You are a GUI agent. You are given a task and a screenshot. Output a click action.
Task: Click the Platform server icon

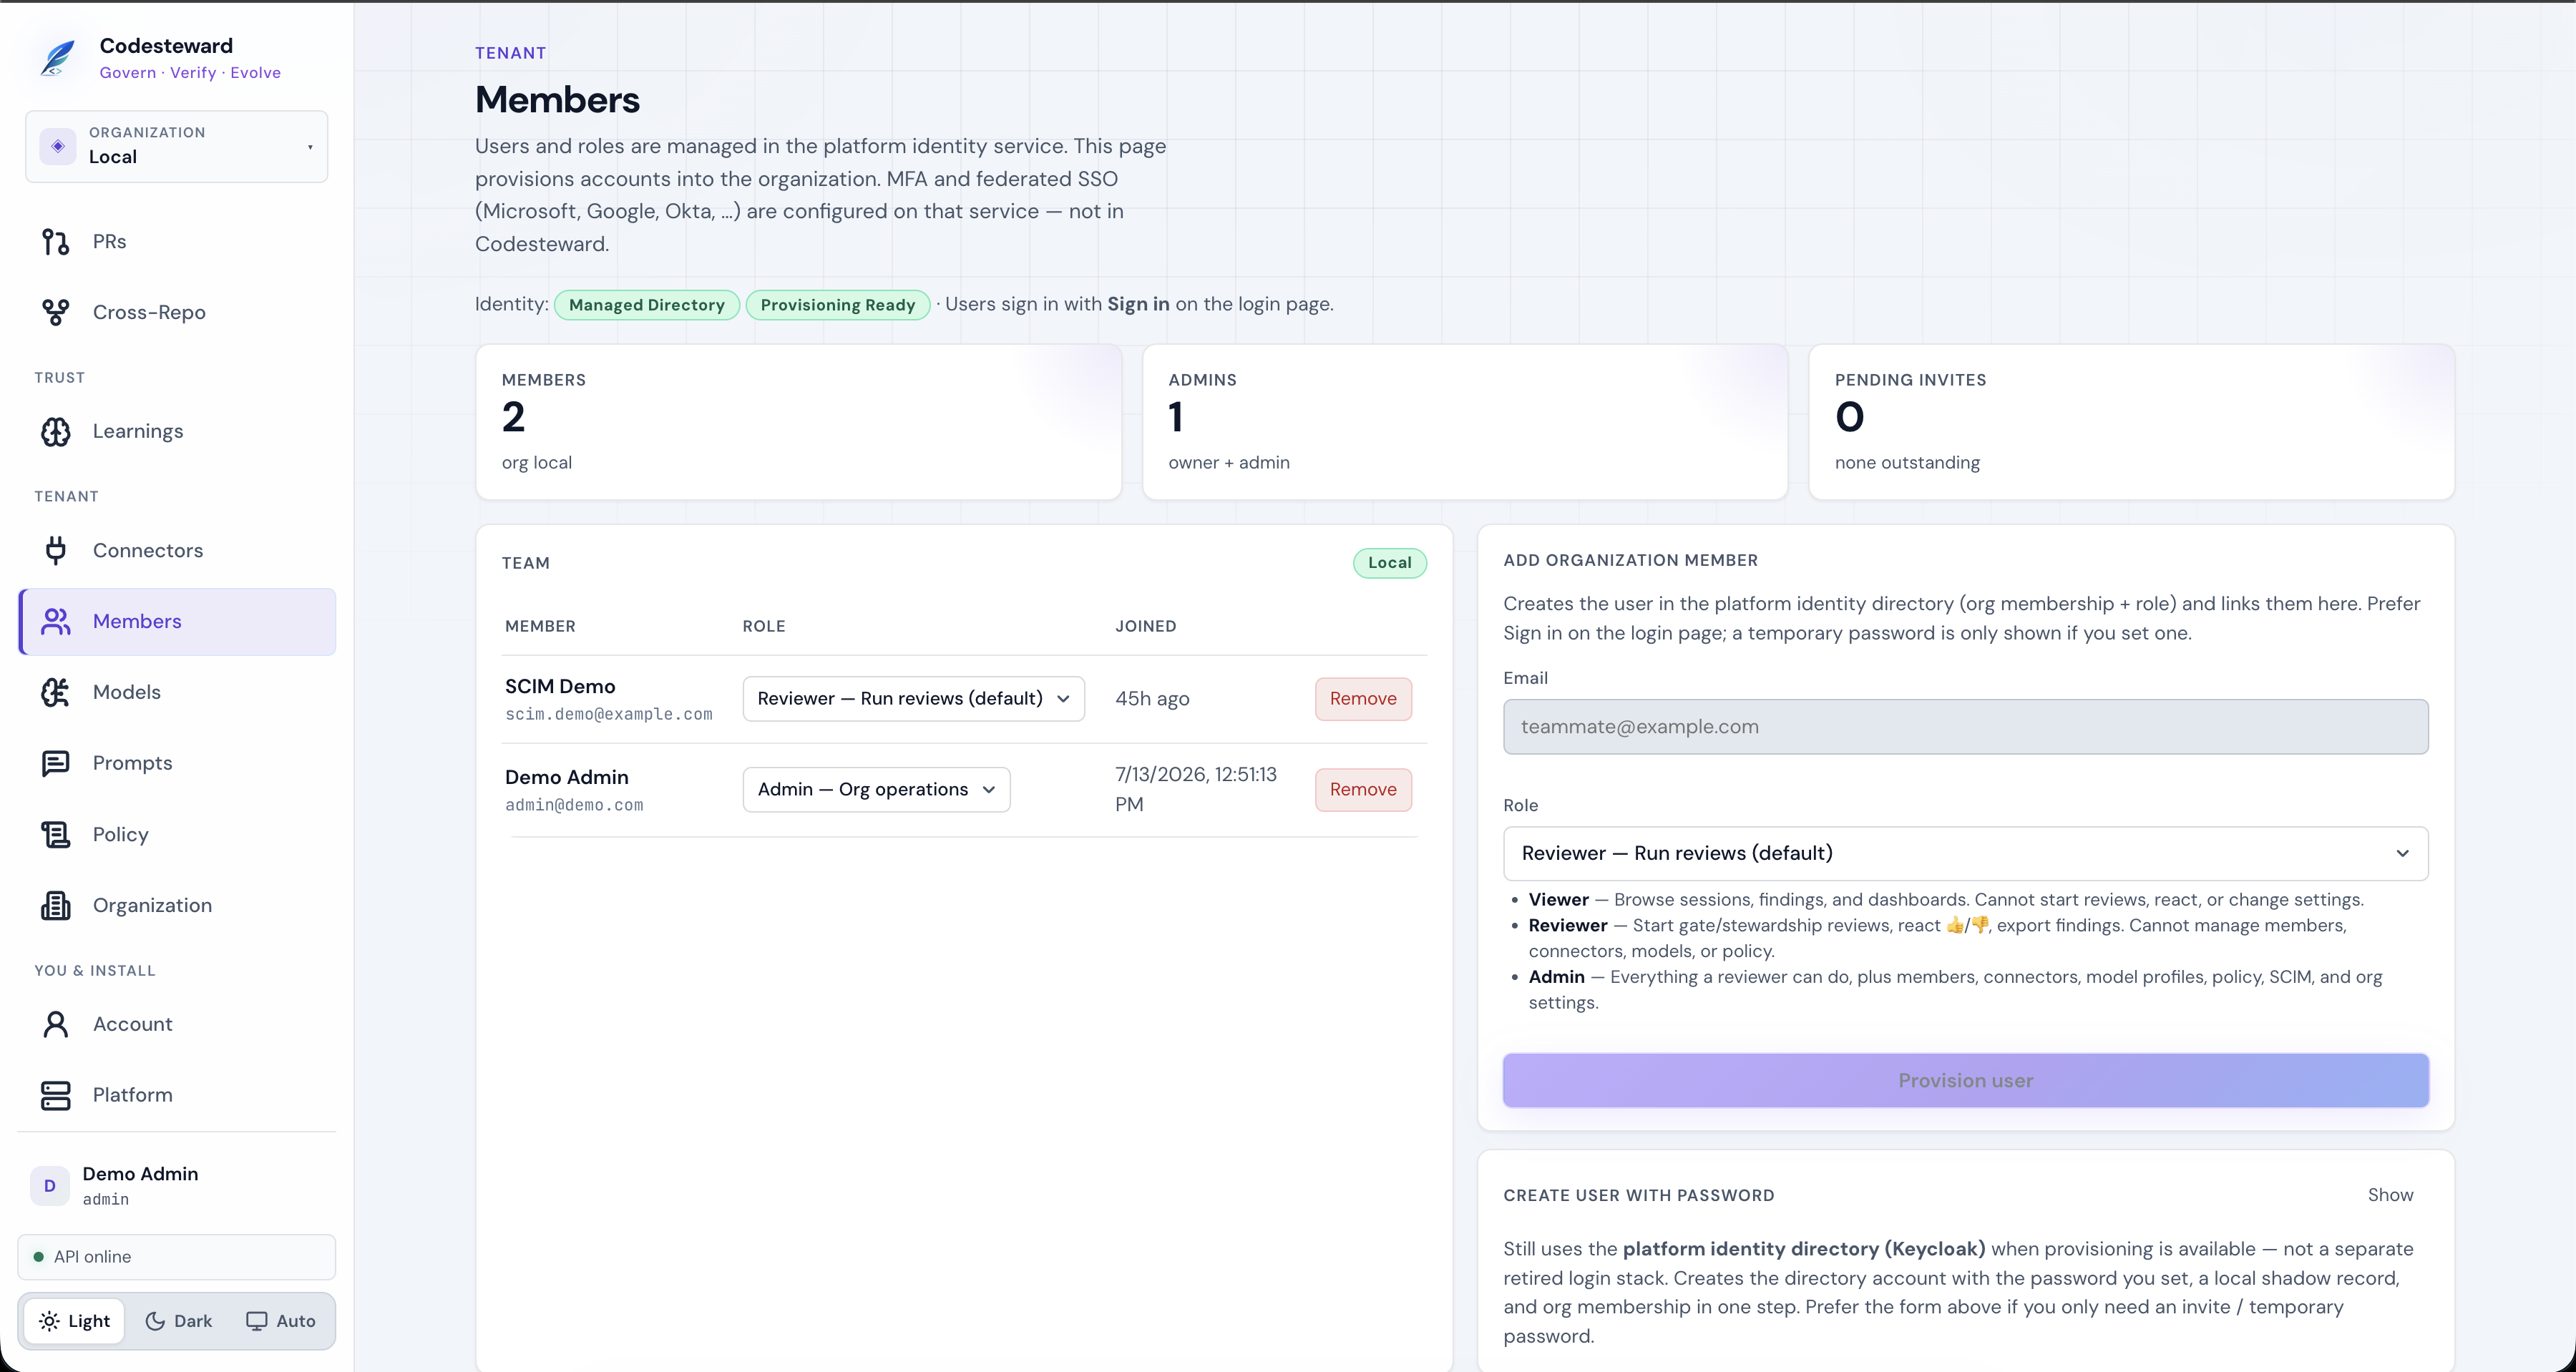tap(55, 1096)
